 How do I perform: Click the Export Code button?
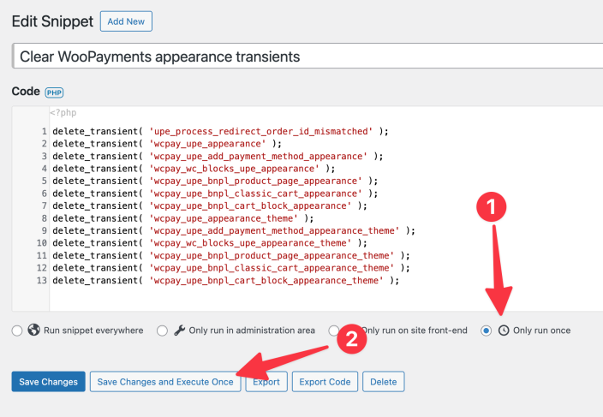coord(325,382)
